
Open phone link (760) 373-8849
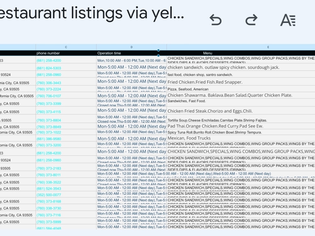coord(49,127)
